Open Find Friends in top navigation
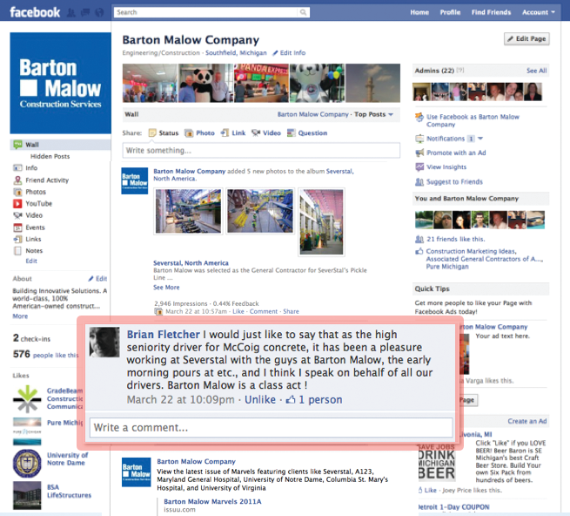Screen dimensions: 570x516 pyautogui.click(x=491, y=12)
